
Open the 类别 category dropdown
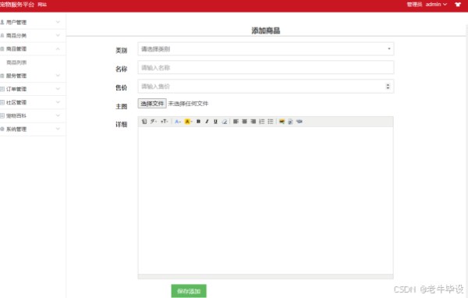tap(266, 49)
